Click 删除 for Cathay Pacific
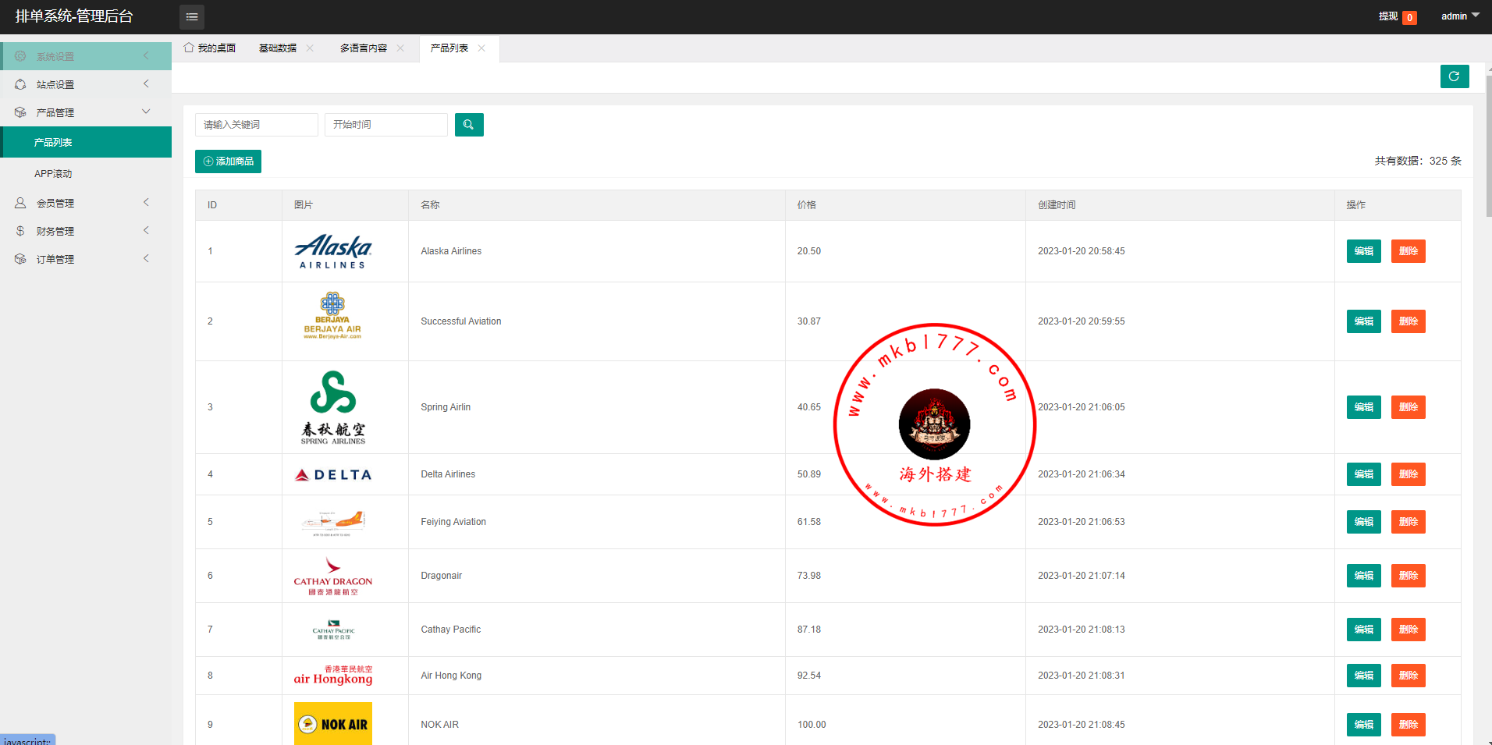The width and height of the screenshot is (1492, 745). pyautogui.click(x=1409, y=630)
